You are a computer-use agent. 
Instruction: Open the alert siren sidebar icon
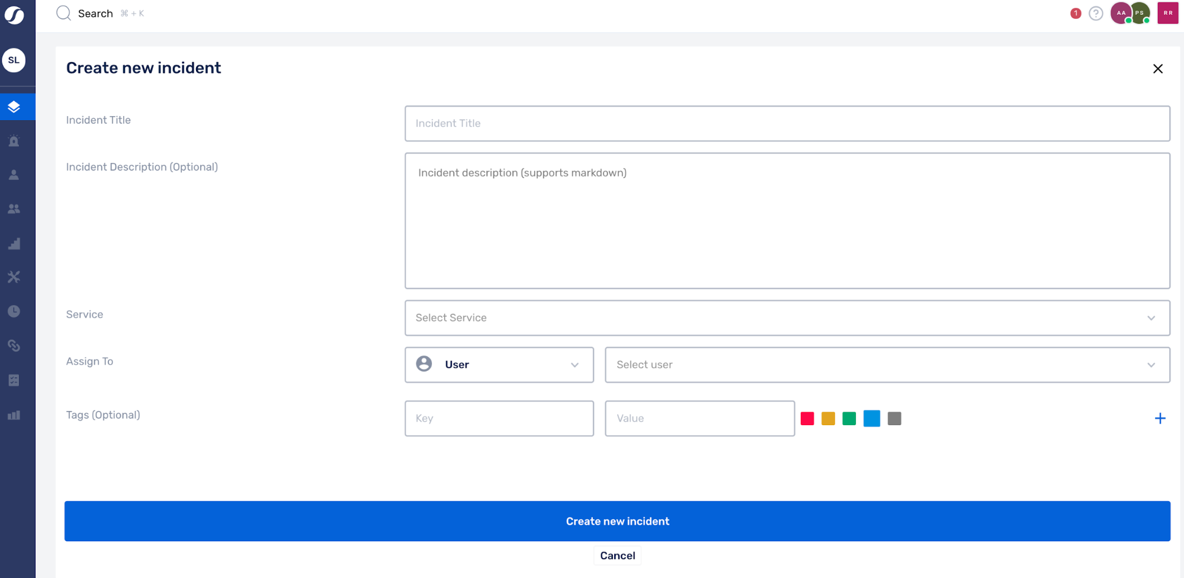[x=14, y=141]
